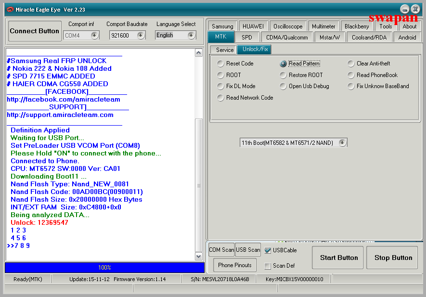Open the Oscilloscope tab
Screen dimensions: 426x297
point(288,26)
